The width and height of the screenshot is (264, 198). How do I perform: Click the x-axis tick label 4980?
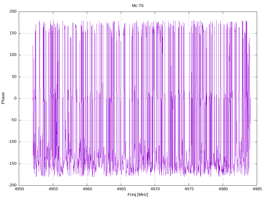[x=223, y=189]
